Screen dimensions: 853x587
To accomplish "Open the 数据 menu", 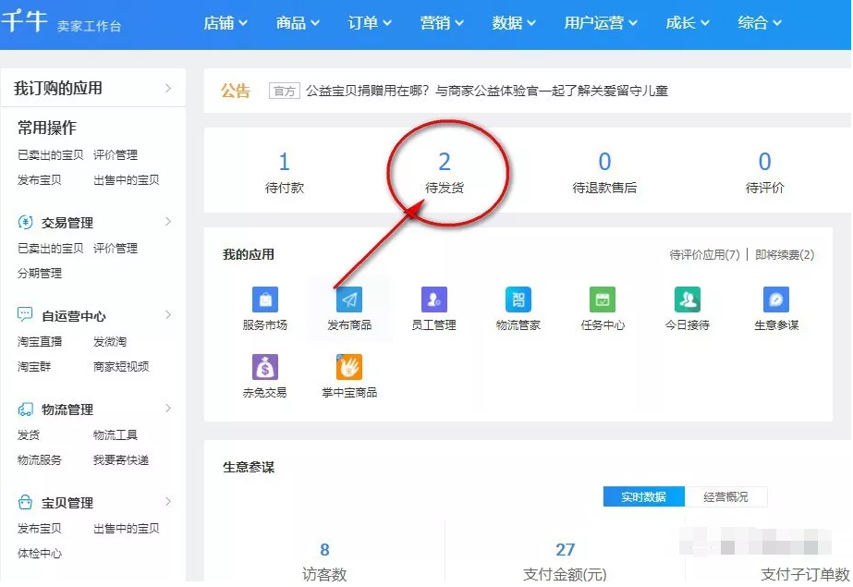I will pyautogui.click(x=512, y=23).
